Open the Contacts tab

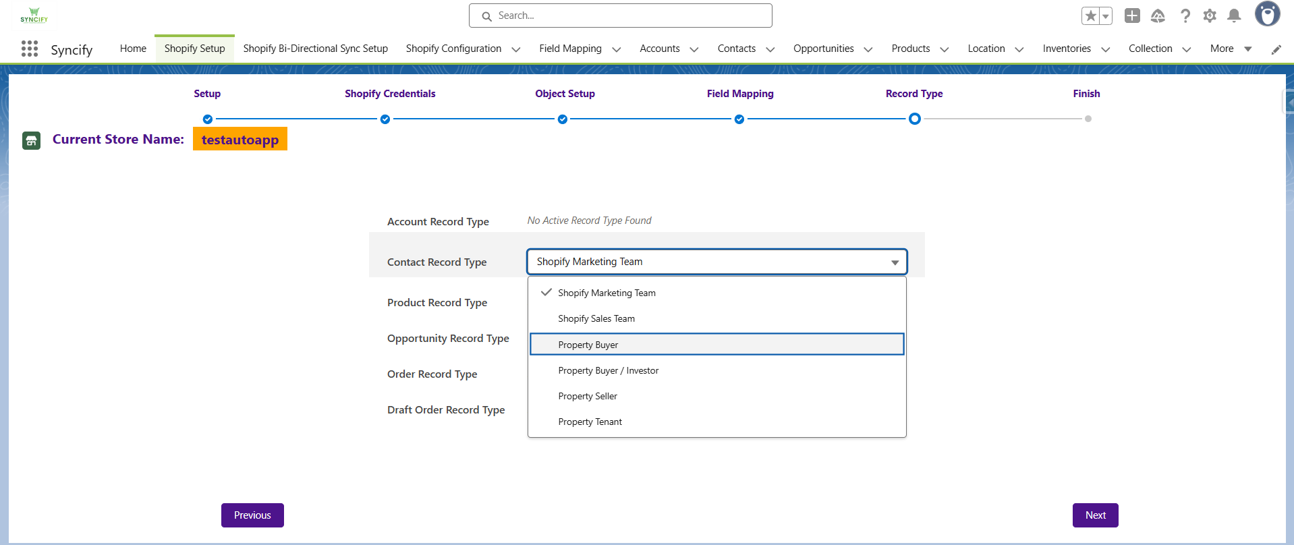[x=736, y=49]
